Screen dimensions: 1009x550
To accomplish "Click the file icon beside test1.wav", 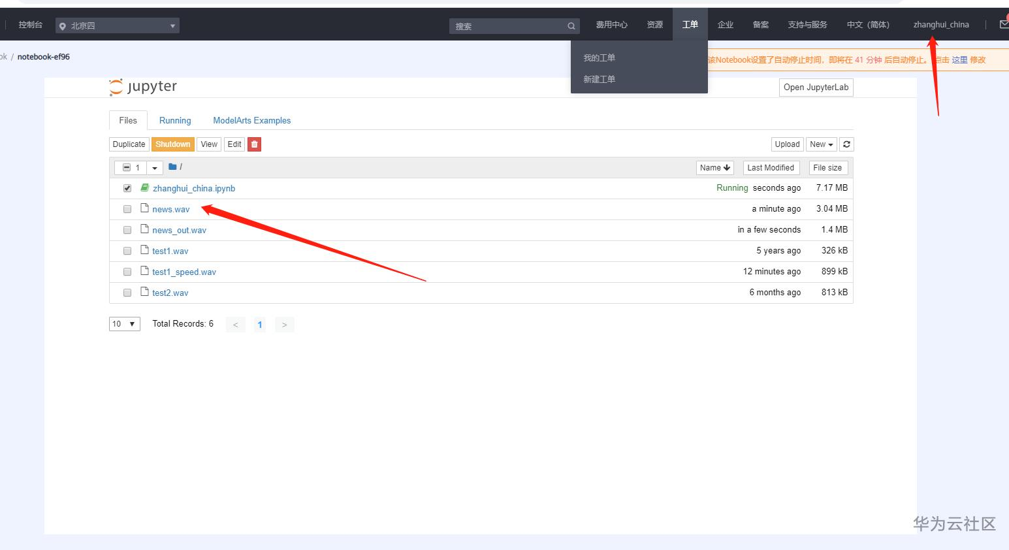I will click(x=145, y=250).
